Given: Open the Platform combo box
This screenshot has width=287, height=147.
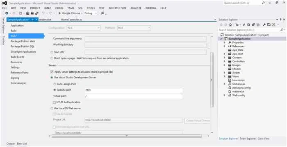Looking at the screenshot, I should pos(134,28).
